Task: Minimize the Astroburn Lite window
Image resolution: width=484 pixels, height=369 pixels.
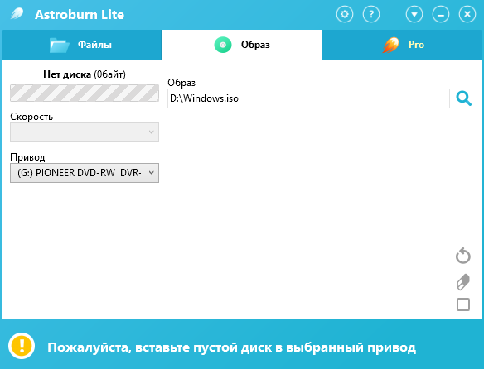Action: point(441,14)
